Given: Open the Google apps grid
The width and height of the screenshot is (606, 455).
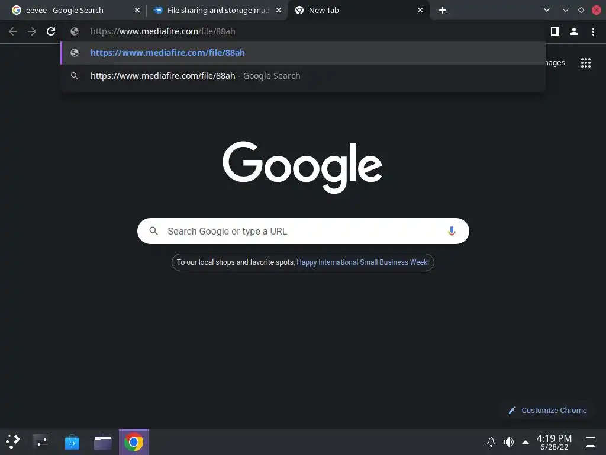Looking at the screenshot, I should (x=586, y=63).
